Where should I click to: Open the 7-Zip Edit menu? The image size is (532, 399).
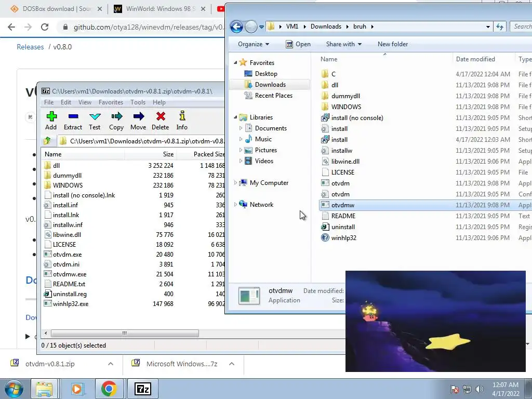66,102
